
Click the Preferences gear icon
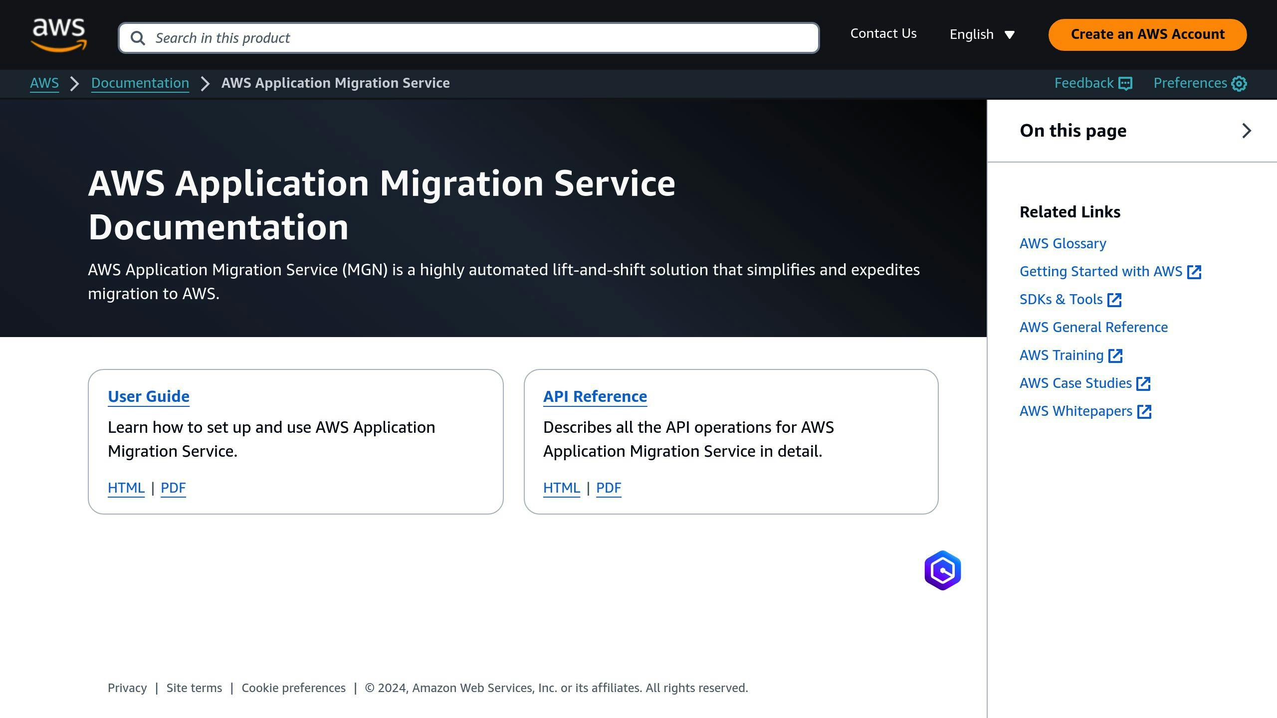(x=1239, y=83)
